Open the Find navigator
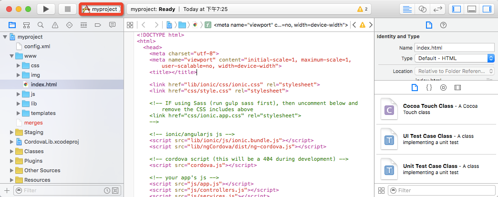The width and height of the screenshot is (498, 197). [41, 25]
